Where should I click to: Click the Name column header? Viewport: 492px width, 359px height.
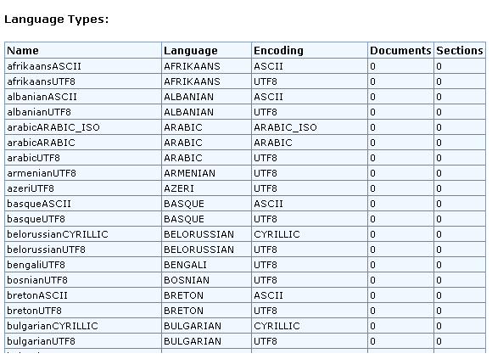[x=83, y=51]
